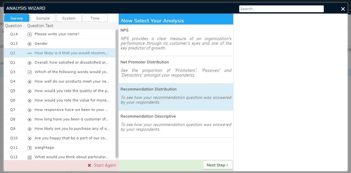Click the Question column header
The width and height of the screenshot is (351, 173).
(x=14, y=26)
